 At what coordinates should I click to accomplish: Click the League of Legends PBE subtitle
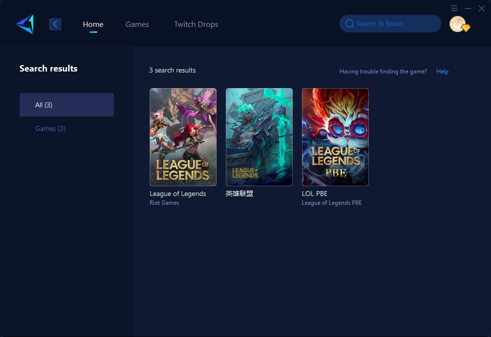[x=331, y=203]
